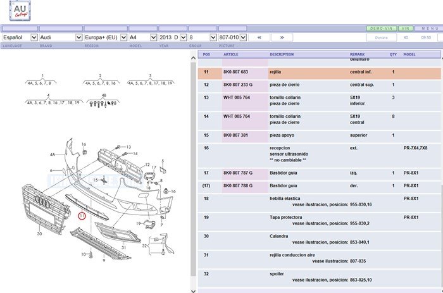This screenshot has width=443, height=293.
Task: Open illustration reference 955-030,2
Action: click(x=359, y=223)
